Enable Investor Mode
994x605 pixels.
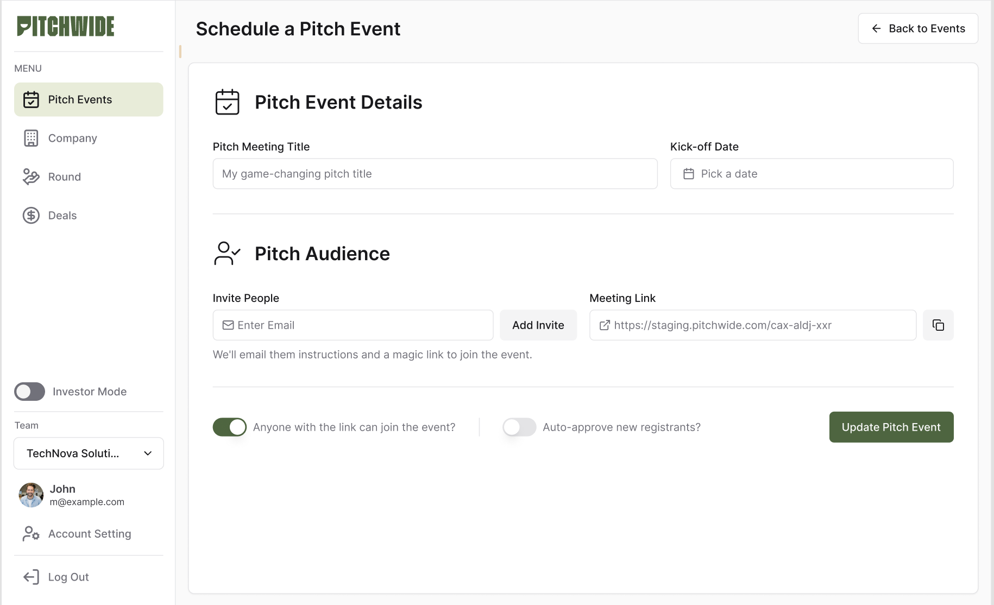29,392
